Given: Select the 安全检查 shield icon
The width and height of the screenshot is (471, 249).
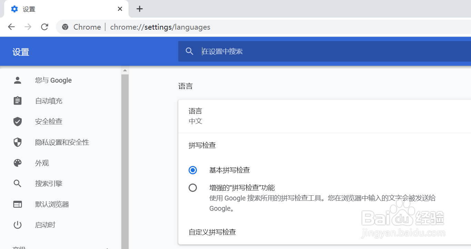Looking at the screenshot, I should click(18, 122).
